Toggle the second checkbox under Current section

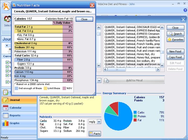[x=7, y=67]
